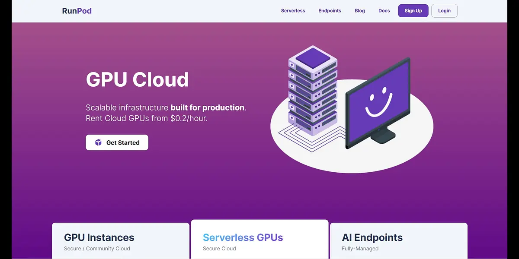This screenshot has height=259, width=519.
Task: Select the GPU Instances card title
Action: tap(99, 237)
